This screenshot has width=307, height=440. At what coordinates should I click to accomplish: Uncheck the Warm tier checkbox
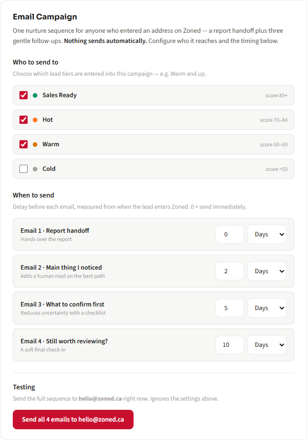coord(24,144)
